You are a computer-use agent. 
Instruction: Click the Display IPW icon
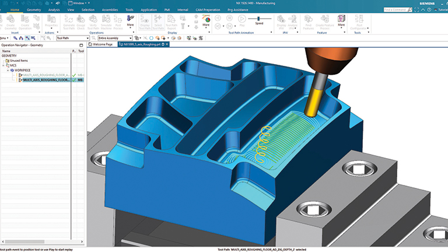tap(281, 22)
